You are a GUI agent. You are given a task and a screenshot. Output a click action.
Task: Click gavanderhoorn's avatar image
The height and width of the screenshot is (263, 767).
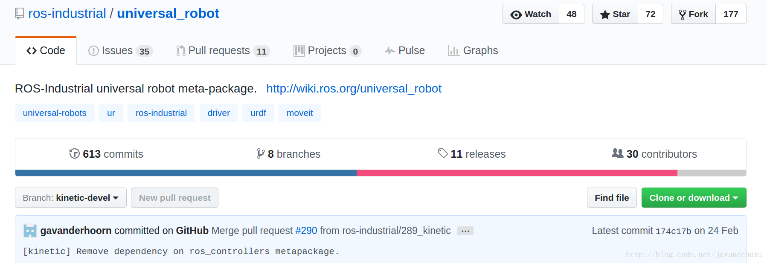[x=30, y=231]
